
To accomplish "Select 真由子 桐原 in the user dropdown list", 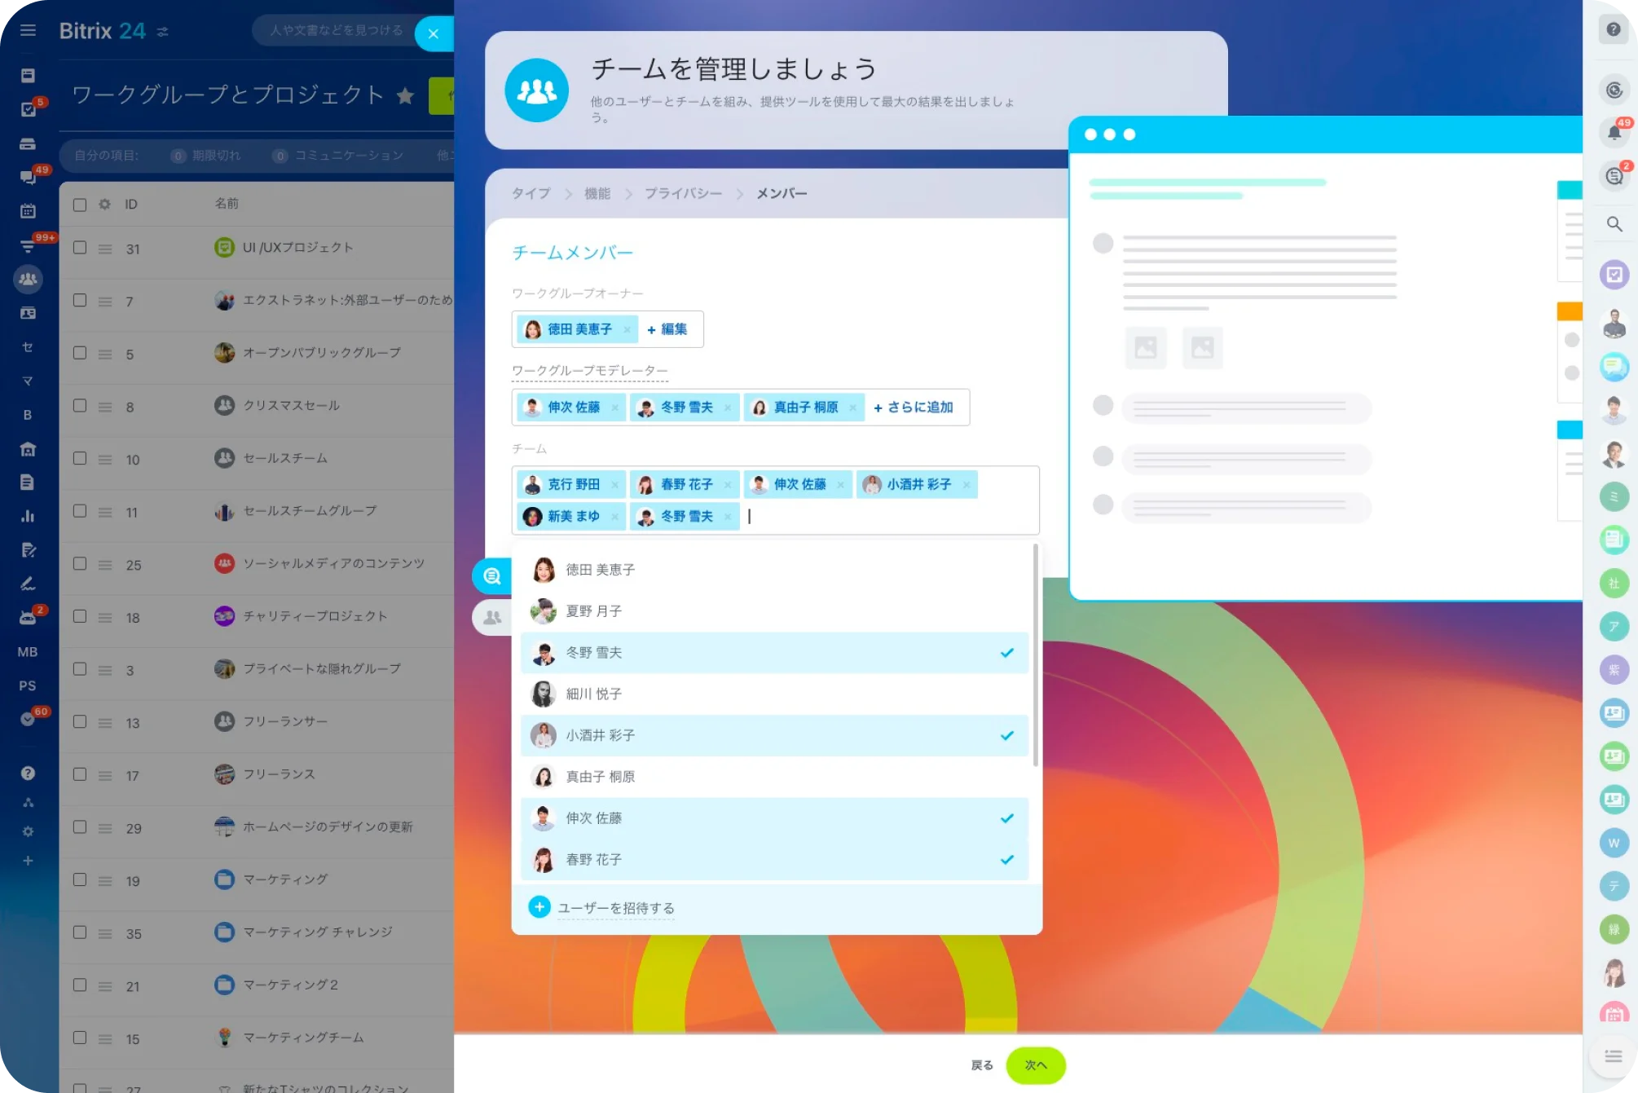I will coord(774,777).
